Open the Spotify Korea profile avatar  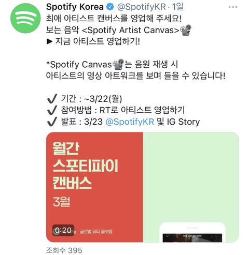coord(25,18)
